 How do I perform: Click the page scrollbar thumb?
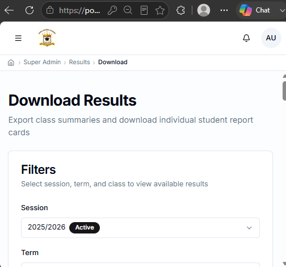pyautogui.click(x=284, y=91)
